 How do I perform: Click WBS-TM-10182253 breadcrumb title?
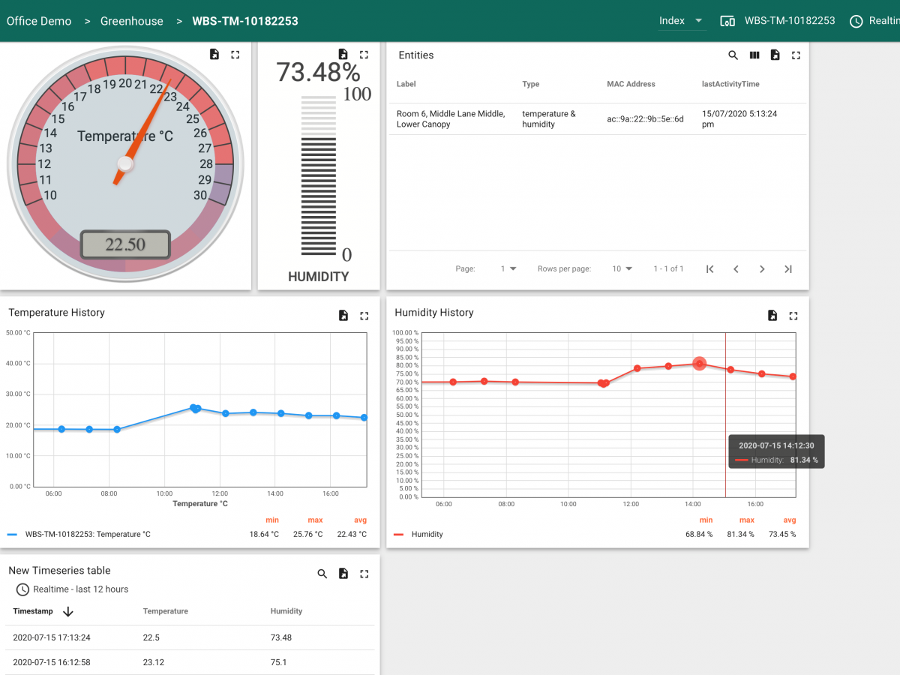tap(245, 21)
